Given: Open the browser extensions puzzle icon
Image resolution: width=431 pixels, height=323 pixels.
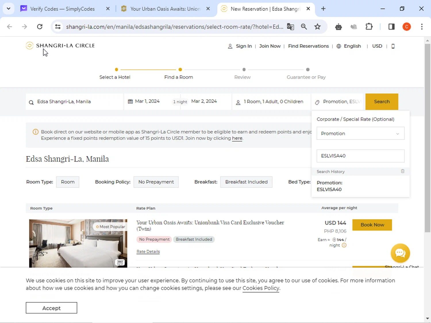Looking at the screenshot, I should click(x=369, y=27).
